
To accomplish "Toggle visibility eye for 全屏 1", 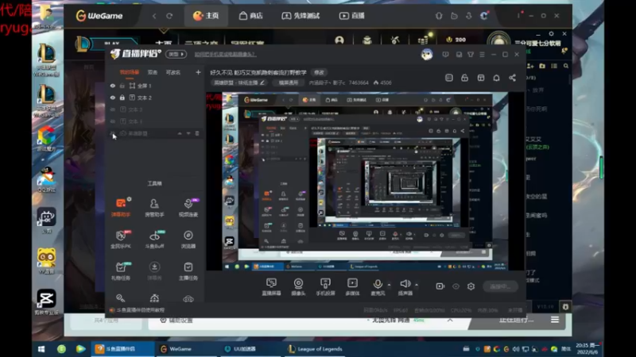I will [113, 86].
